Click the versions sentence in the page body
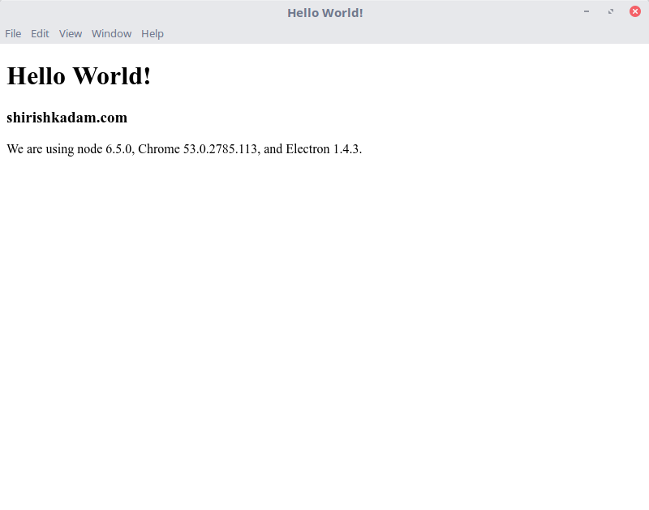Image resolution: width=649 pixels, height=510 pixels. pos(184,149)
